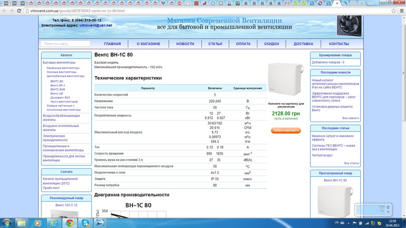Open the vitrovent@ukr.net email link
The image size is (406, 228).
point(96,25)
